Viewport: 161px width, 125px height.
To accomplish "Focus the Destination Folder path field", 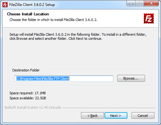I will (x=64, y=79).
